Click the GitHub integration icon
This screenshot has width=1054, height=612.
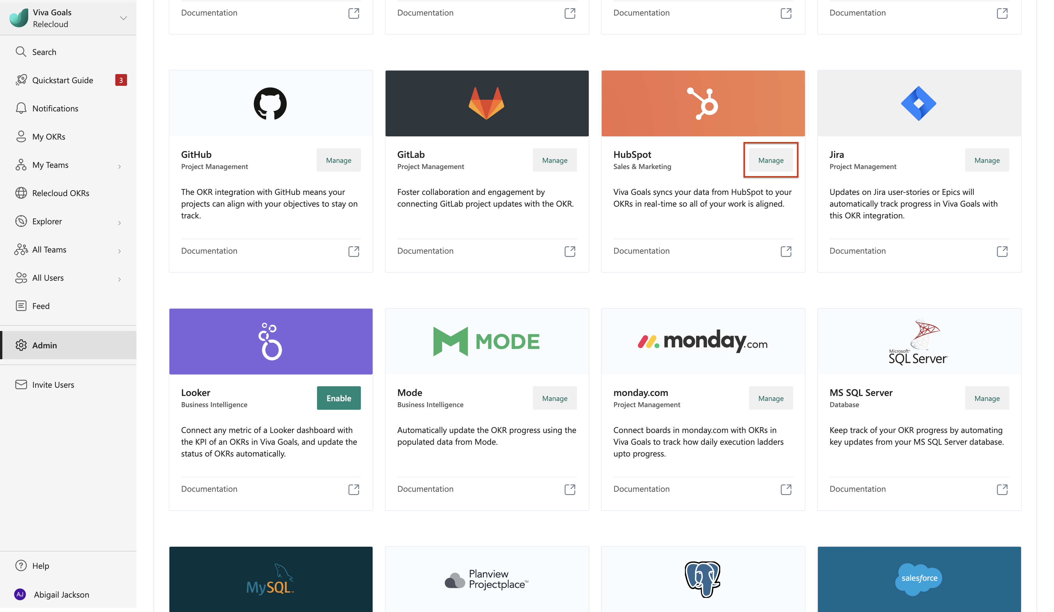[x=271, y=103]
